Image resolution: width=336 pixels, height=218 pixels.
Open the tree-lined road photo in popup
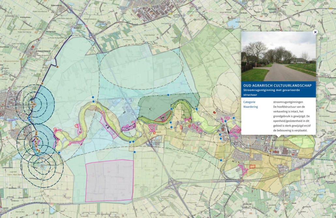pos(278,56)
